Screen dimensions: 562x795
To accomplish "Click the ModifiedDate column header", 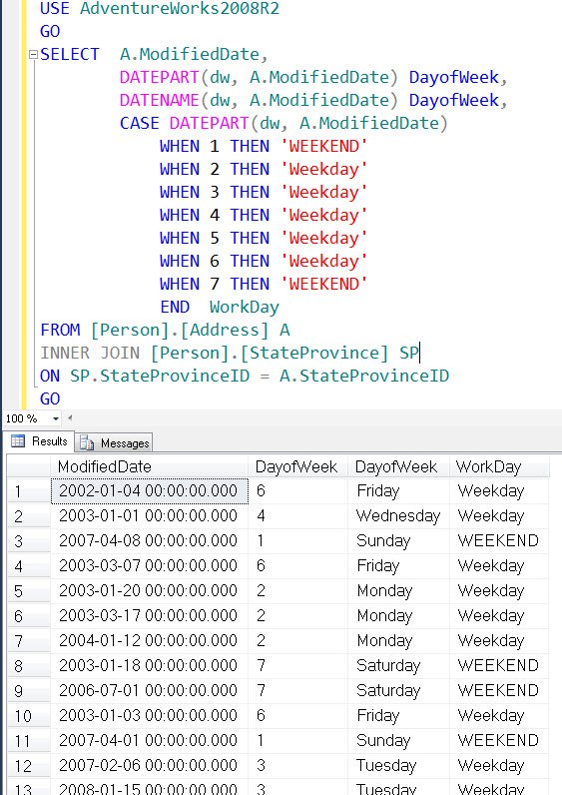I will [149, 466].
